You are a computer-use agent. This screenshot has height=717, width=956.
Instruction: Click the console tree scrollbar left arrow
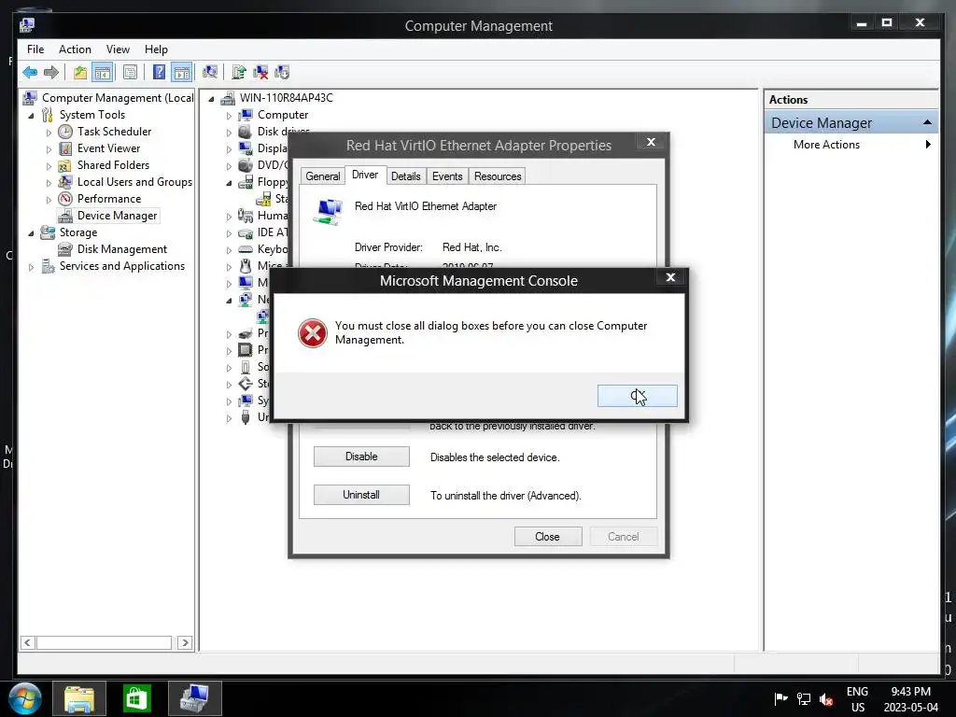[27, 642]
